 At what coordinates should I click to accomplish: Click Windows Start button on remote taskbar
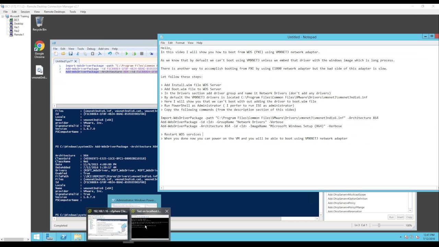[36, 237]
